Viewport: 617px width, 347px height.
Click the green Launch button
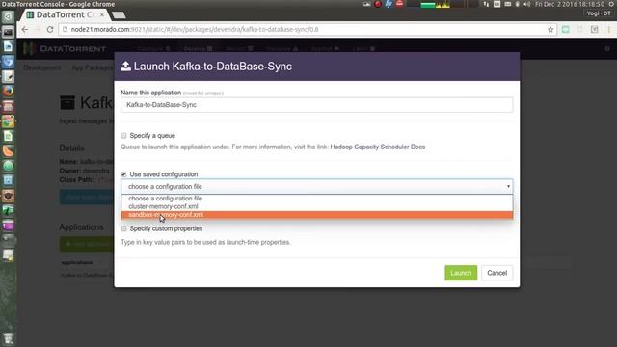pyautogui.click(x=461, y=273)
